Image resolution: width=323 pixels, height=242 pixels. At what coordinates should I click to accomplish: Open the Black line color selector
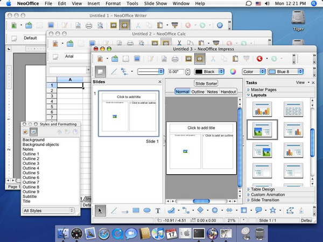(x=210, y=71)
